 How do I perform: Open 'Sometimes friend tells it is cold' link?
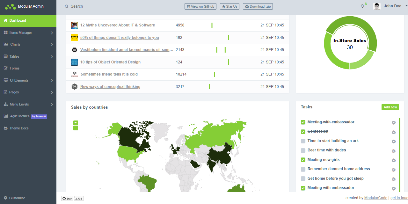[x=109, y=74]
